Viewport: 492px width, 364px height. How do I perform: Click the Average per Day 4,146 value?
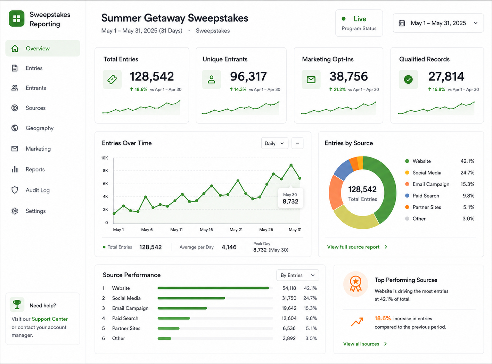pyautogui.click(x=229, y=247)
